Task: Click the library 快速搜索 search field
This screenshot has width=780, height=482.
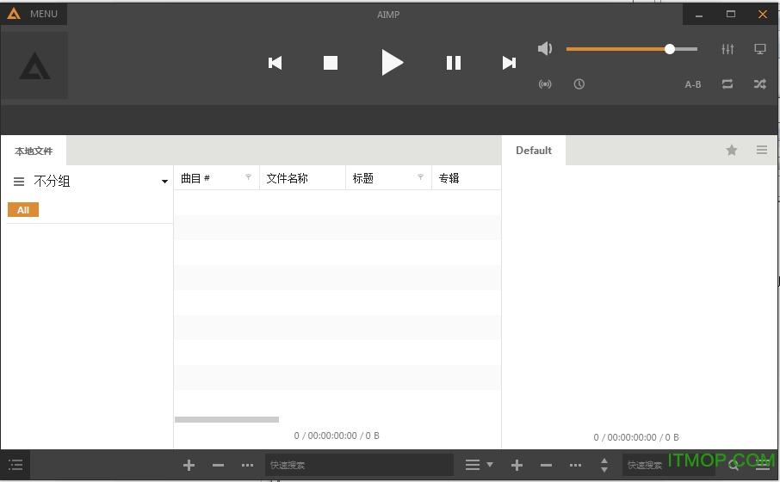Action: [358, 465]
